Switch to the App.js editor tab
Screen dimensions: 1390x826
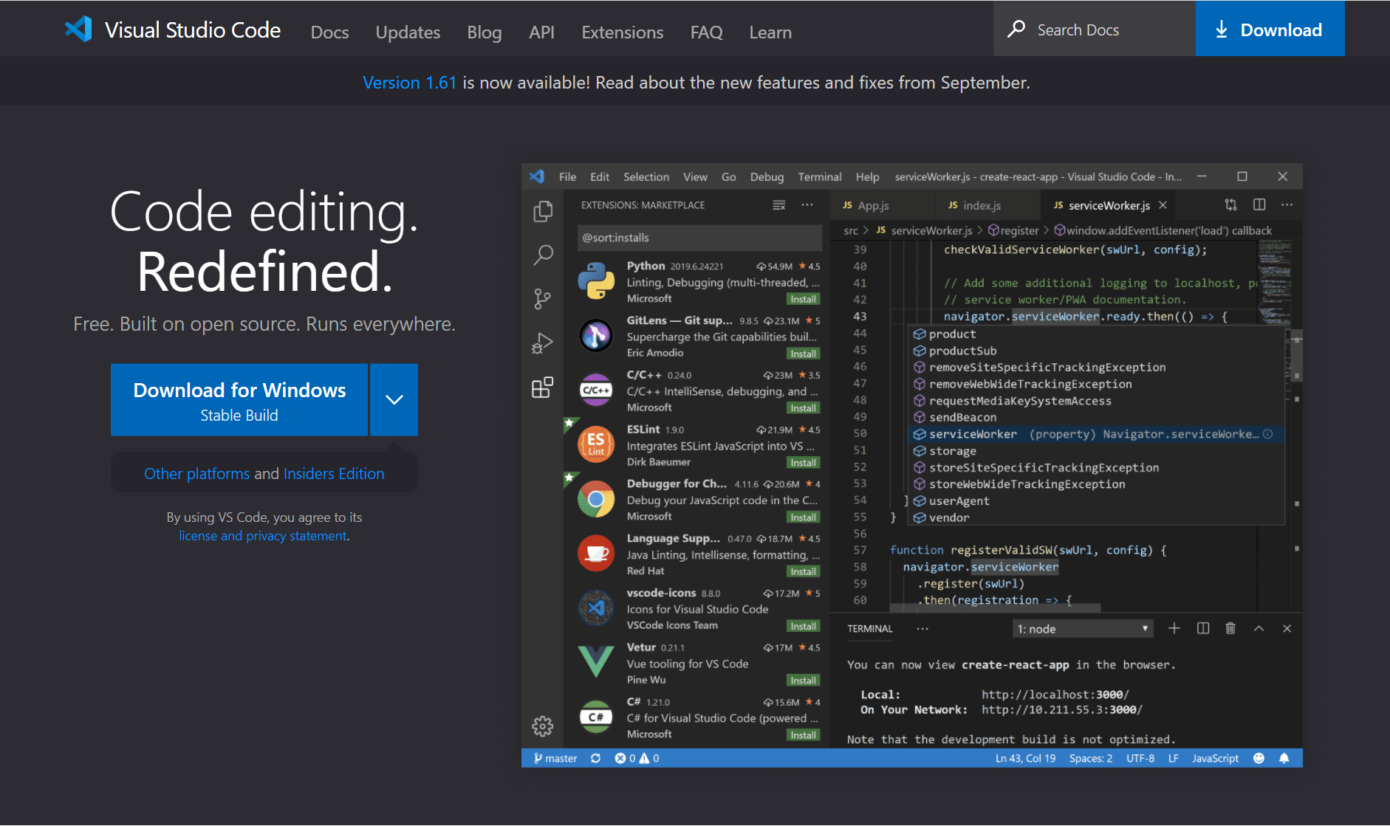[883, 205]
